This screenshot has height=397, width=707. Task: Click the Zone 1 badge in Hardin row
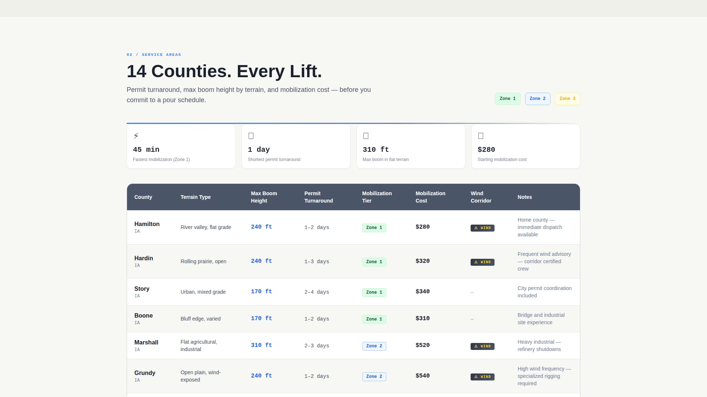374,262
